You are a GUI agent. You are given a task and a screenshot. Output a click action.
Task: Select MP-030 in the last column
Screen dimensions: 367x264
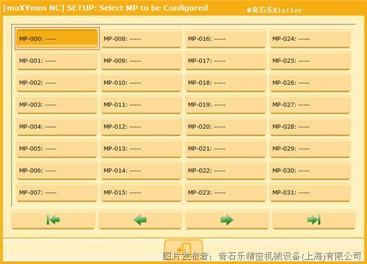coord(310,170)
